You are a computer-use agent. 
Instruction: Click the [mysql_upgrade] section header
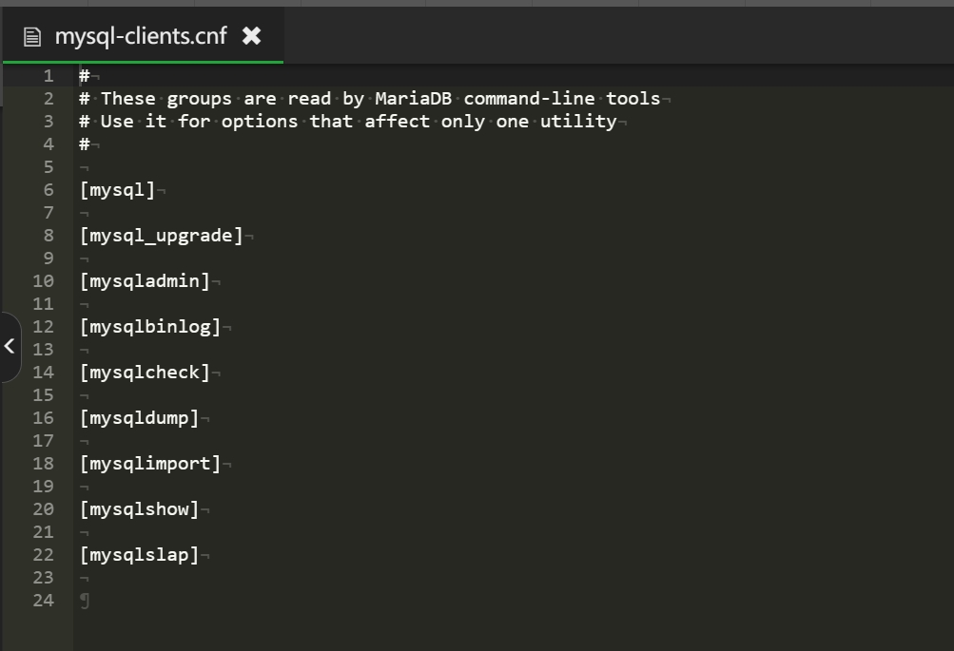click(x=162, y=236)
